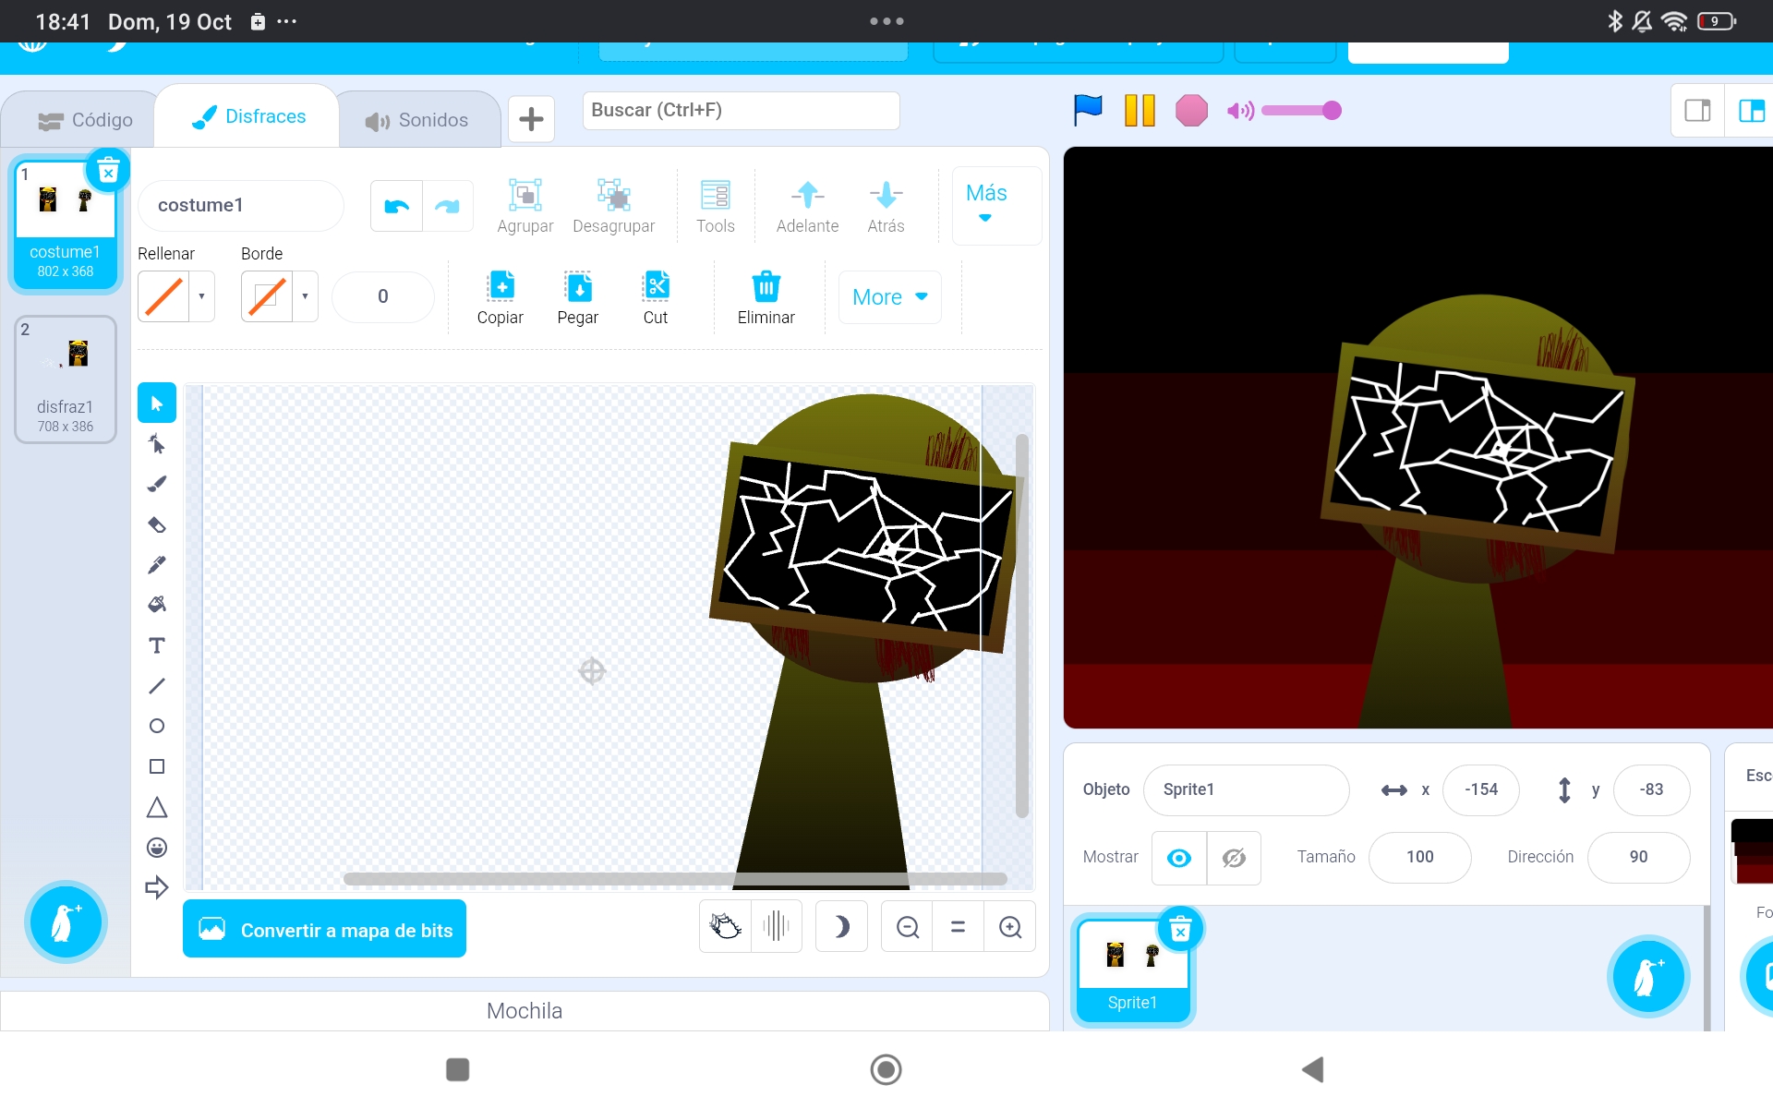Click the volume slider handle

click(1331, 111)
